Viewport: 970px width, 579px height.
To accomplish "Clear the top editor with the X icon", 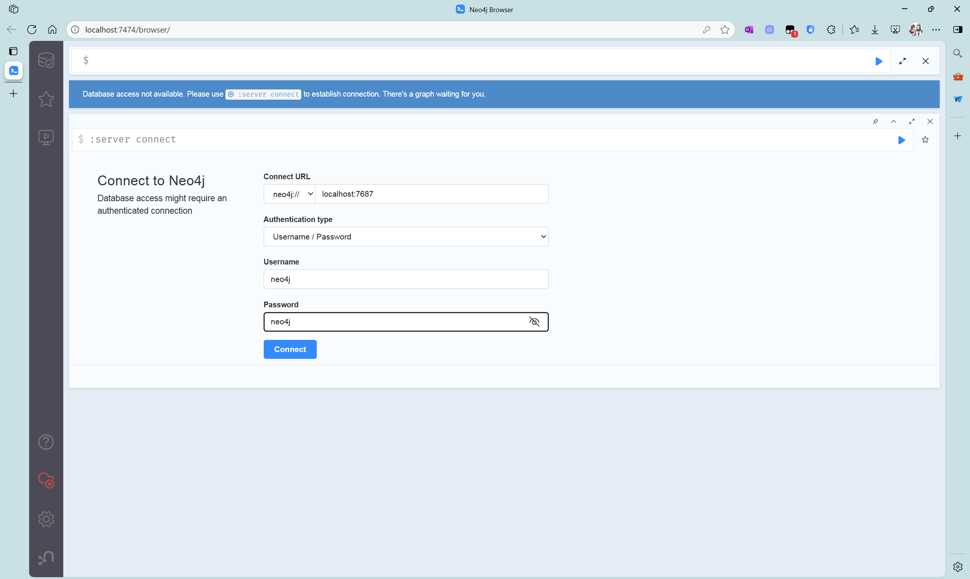I will point(926,61).
